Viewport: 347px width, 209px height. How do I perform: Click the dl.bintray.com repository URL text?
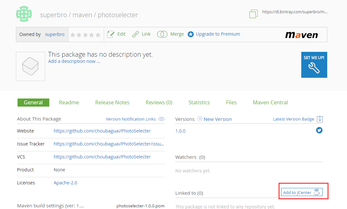pyautogui.click(x=295, y=12)
